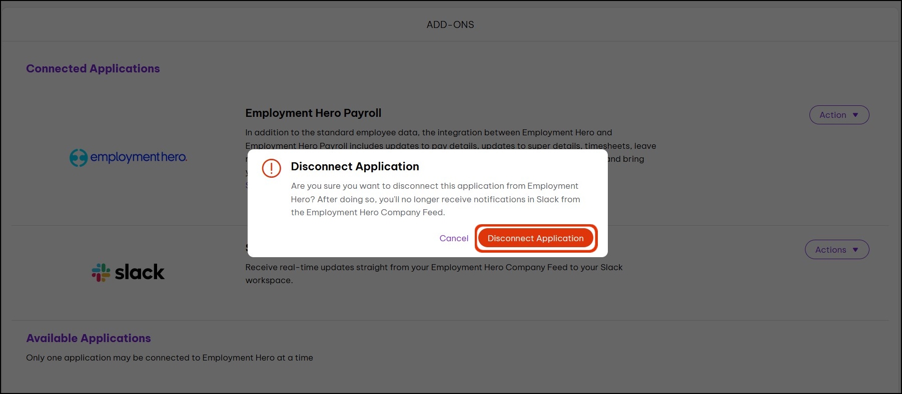Click the Slack wordmark text
This screenshot has height=394, width=902.
(x=140, y=272)
